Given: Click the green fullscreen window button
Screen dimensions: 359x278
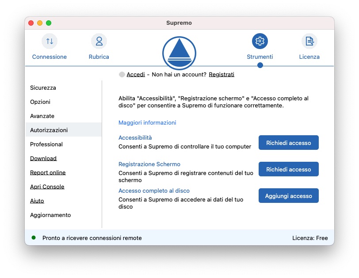Looking at the screenshot, I should [49, 23].
